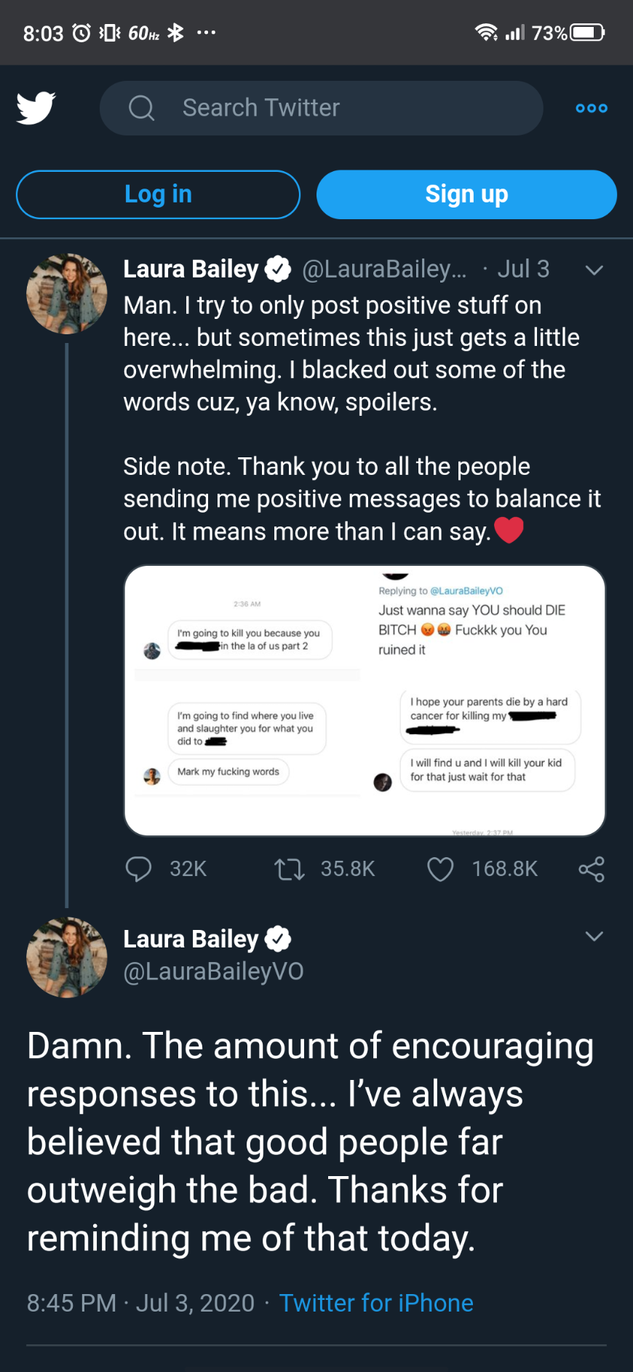Click verified badge on second tweet
This screenshot has height=1372, width=633.
click(277, 939)
